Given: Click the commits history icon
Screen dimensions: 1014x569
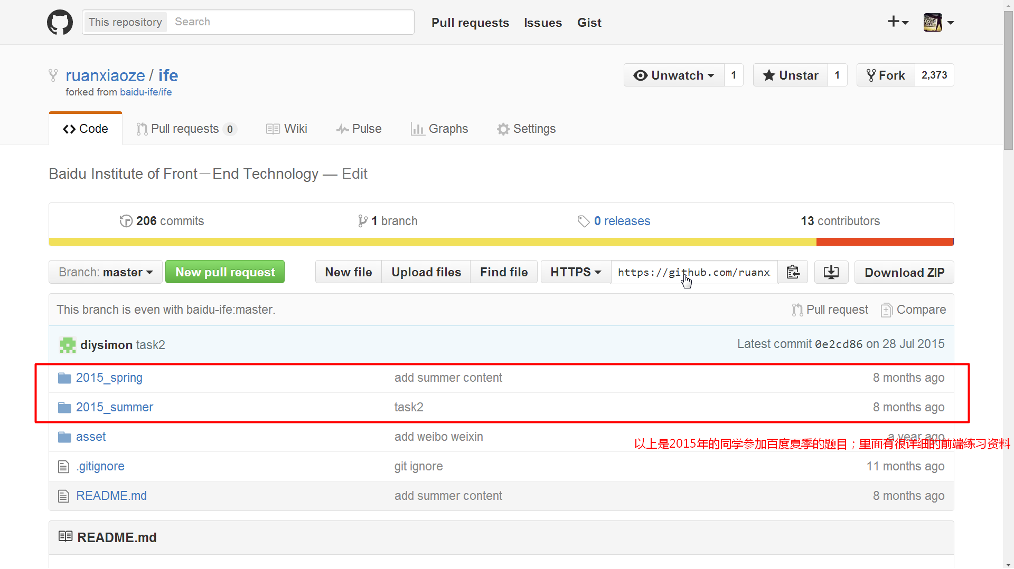Looking at the screenshot, I should [x=126, y=221].
